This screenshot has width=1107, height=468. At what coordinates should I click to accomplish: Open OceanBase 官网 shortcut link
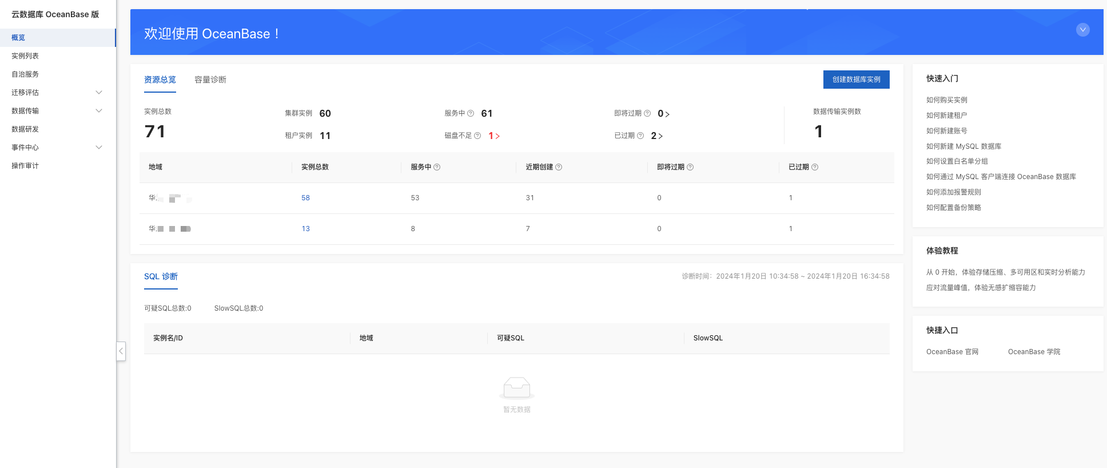coord(952,352)
